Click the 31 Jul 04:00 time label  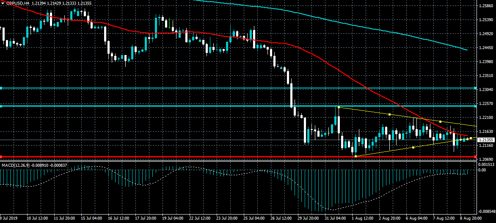[336, 218]
